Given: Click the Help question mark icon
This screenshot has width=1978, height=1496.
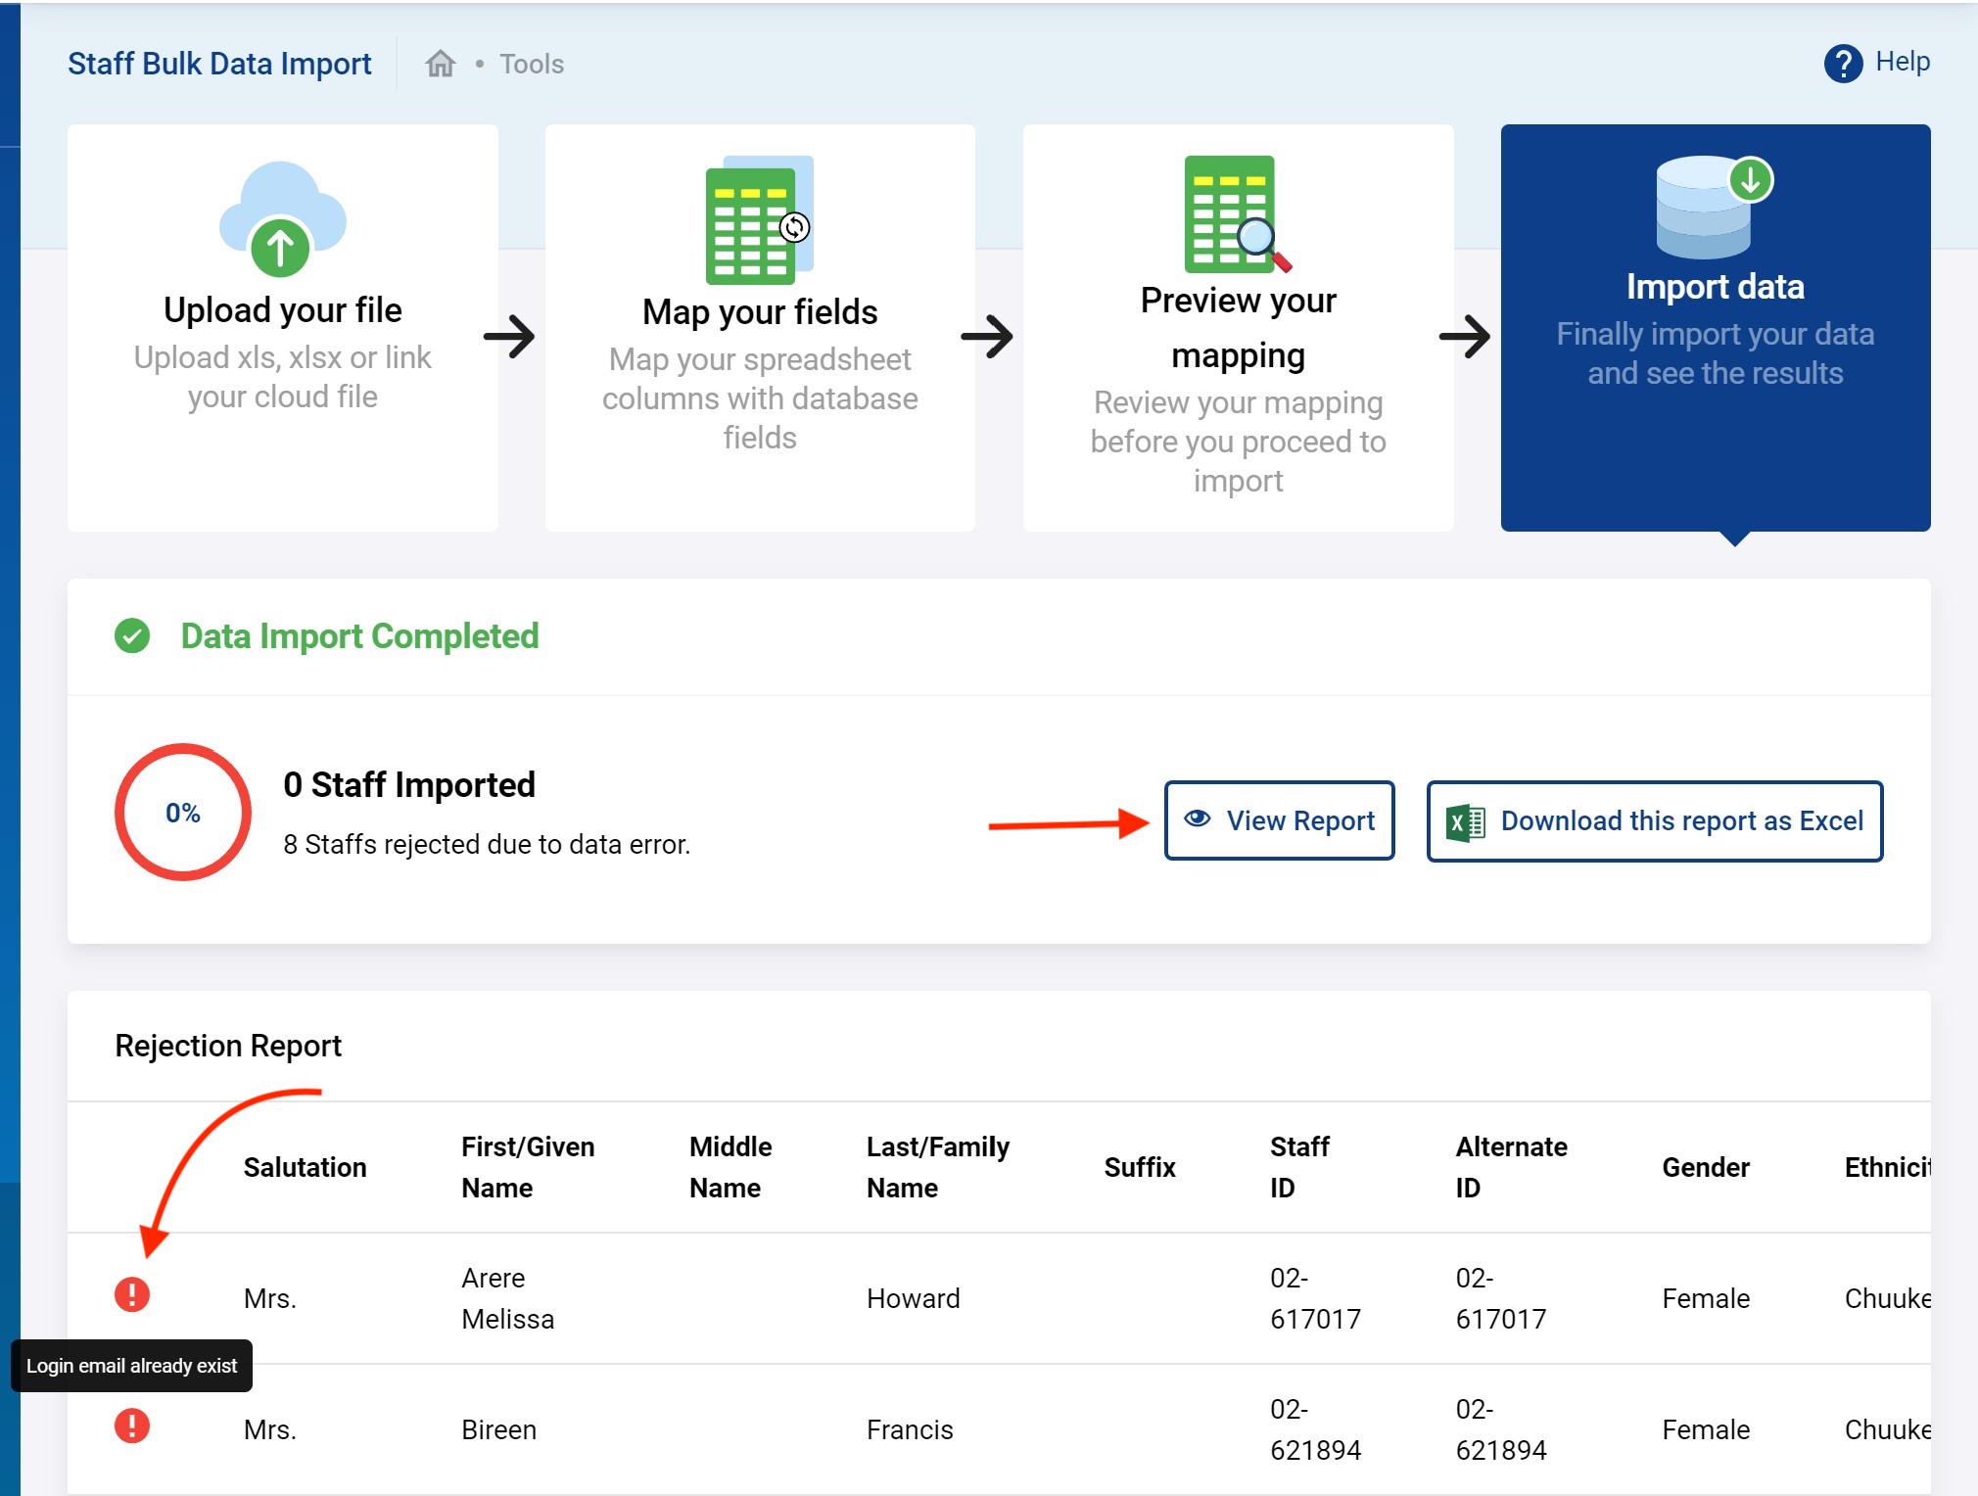Looking at the screenshot, I should point(1842,64).
